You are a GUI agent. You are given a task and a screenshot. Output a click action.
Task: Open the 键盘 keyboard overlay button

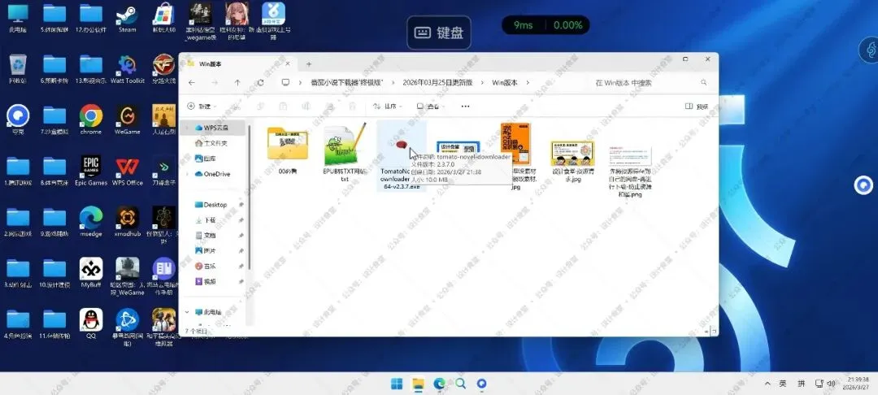(x=438, y=33)
